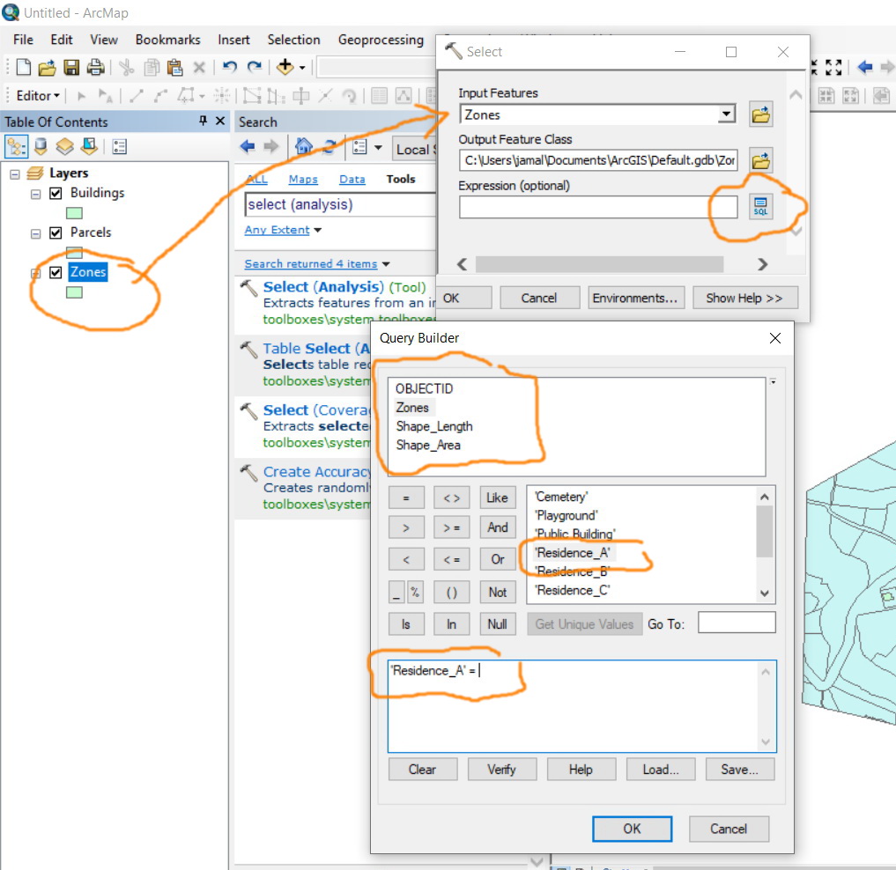The image size is (896, 870).
Task: Click the fixed zoom out arrows icon
Action: pyautogui.click(x=833, y=68)
